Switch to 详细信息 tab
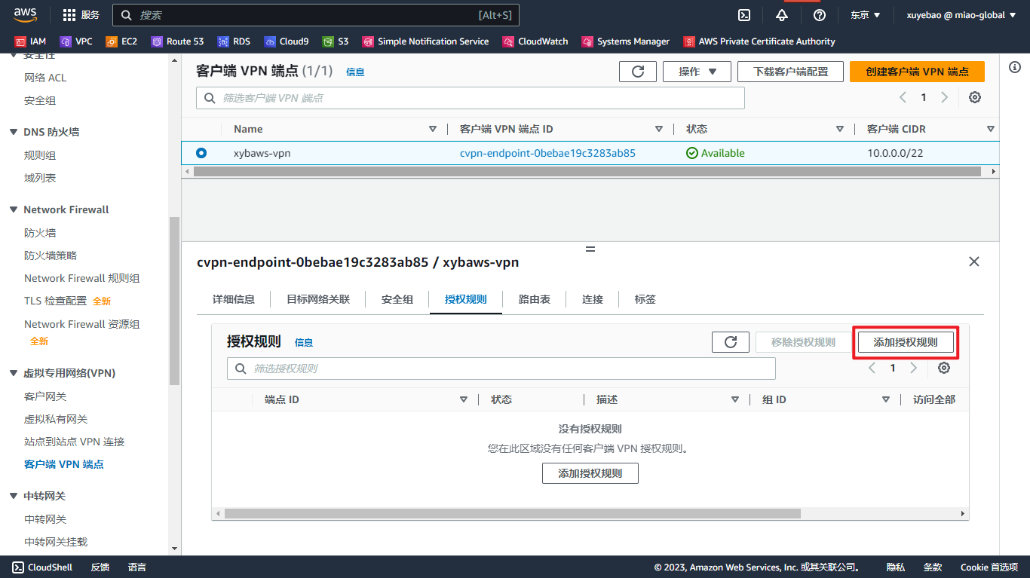This screenshot has height=578, width=1030. point(234,299)
